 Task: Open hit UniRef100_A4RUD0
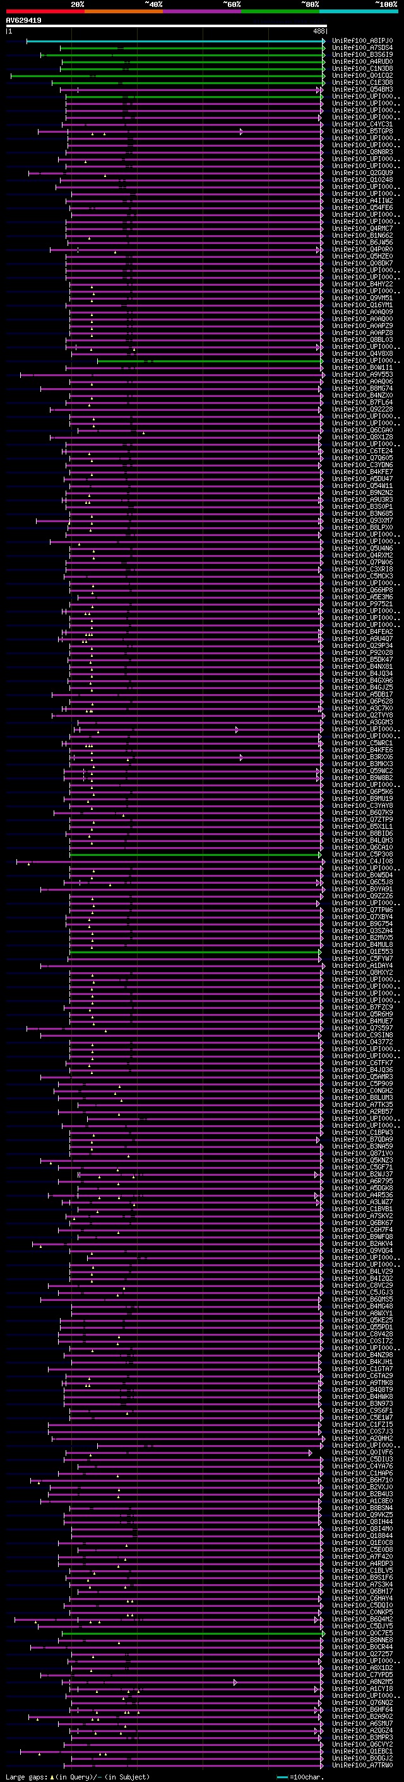click(x=362, y=61)
